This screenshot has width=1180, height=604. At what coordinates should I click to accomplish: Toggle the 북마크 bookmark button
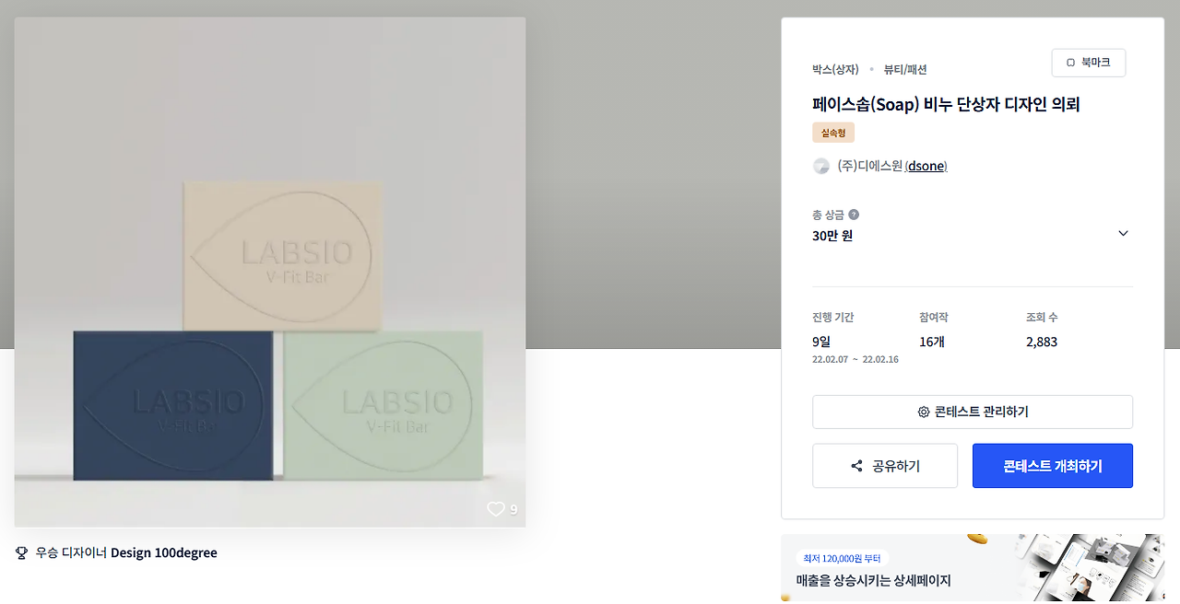tap(1089, 63)
